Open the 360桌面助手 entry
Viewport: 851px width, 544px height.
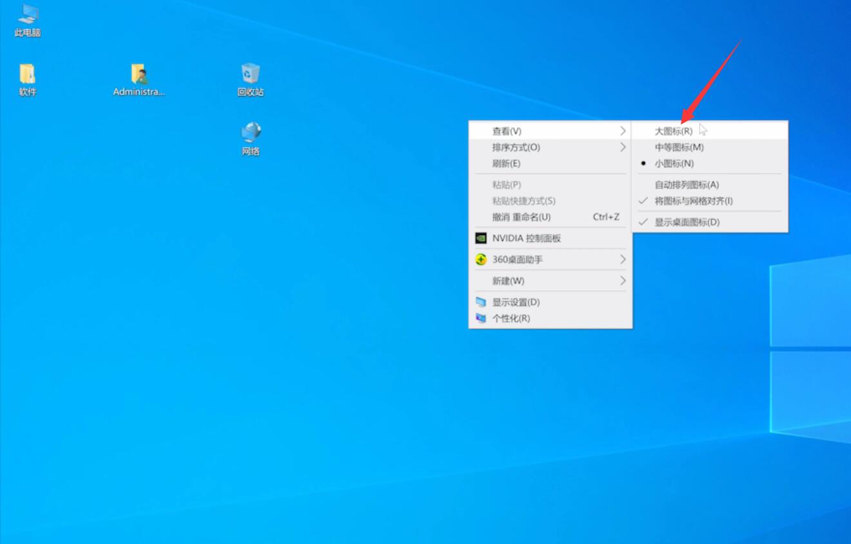coord(550,259)
